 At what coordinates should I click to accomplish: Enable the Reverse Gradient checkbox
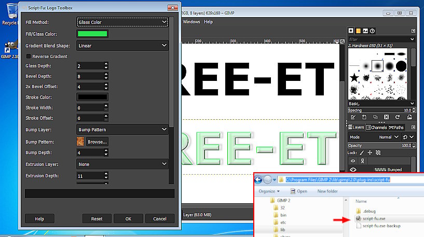tap(29, 56)
